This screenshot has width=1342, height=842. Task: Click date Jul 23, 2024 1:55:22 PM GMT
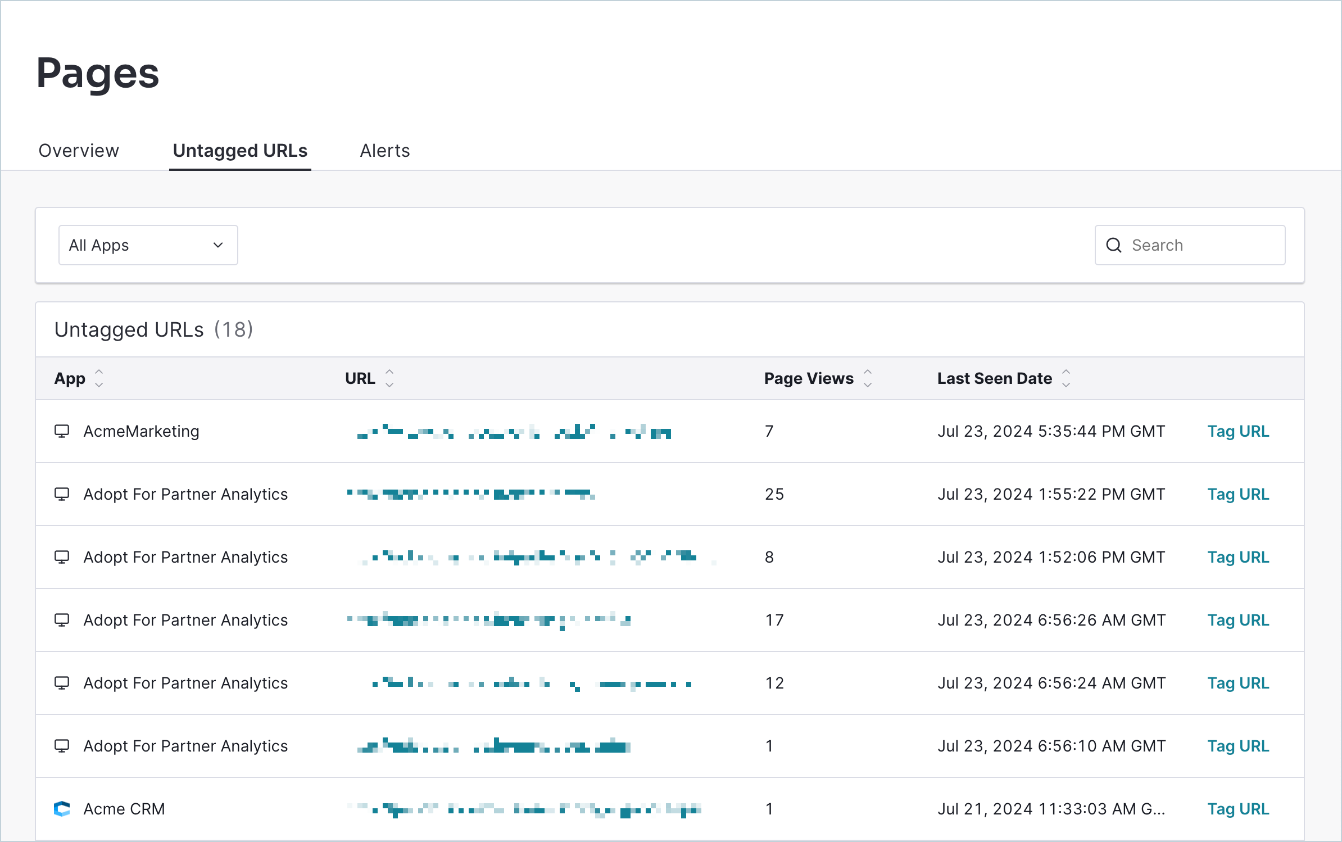(x=1051, y=494)
